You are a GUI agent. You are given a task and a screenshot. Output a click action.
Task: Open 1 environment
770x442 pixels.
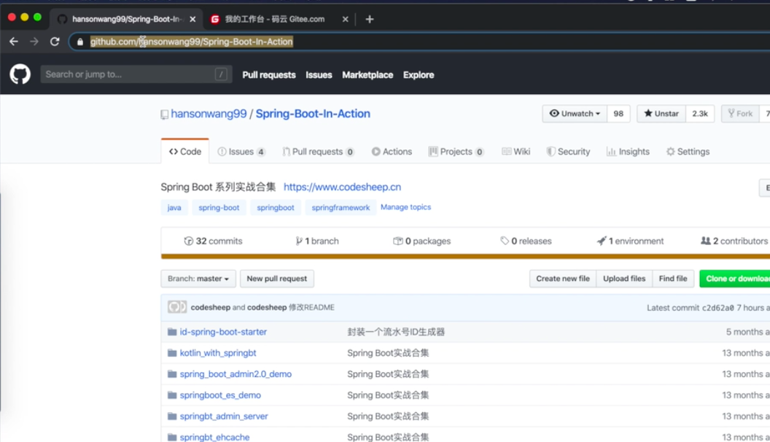tap(630, 241)
